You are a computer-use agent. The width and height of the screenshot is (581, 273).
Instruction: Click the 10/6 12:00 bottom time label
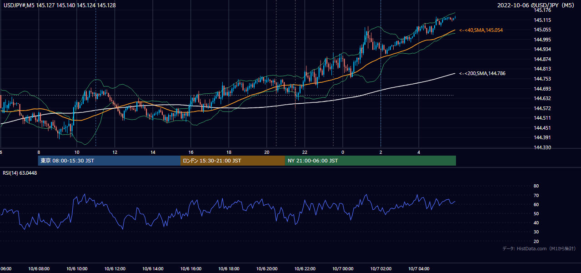(115, 269)
